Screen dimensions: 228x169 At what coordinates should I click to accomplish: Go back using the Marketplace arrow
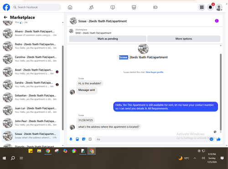tap(5, 17)
